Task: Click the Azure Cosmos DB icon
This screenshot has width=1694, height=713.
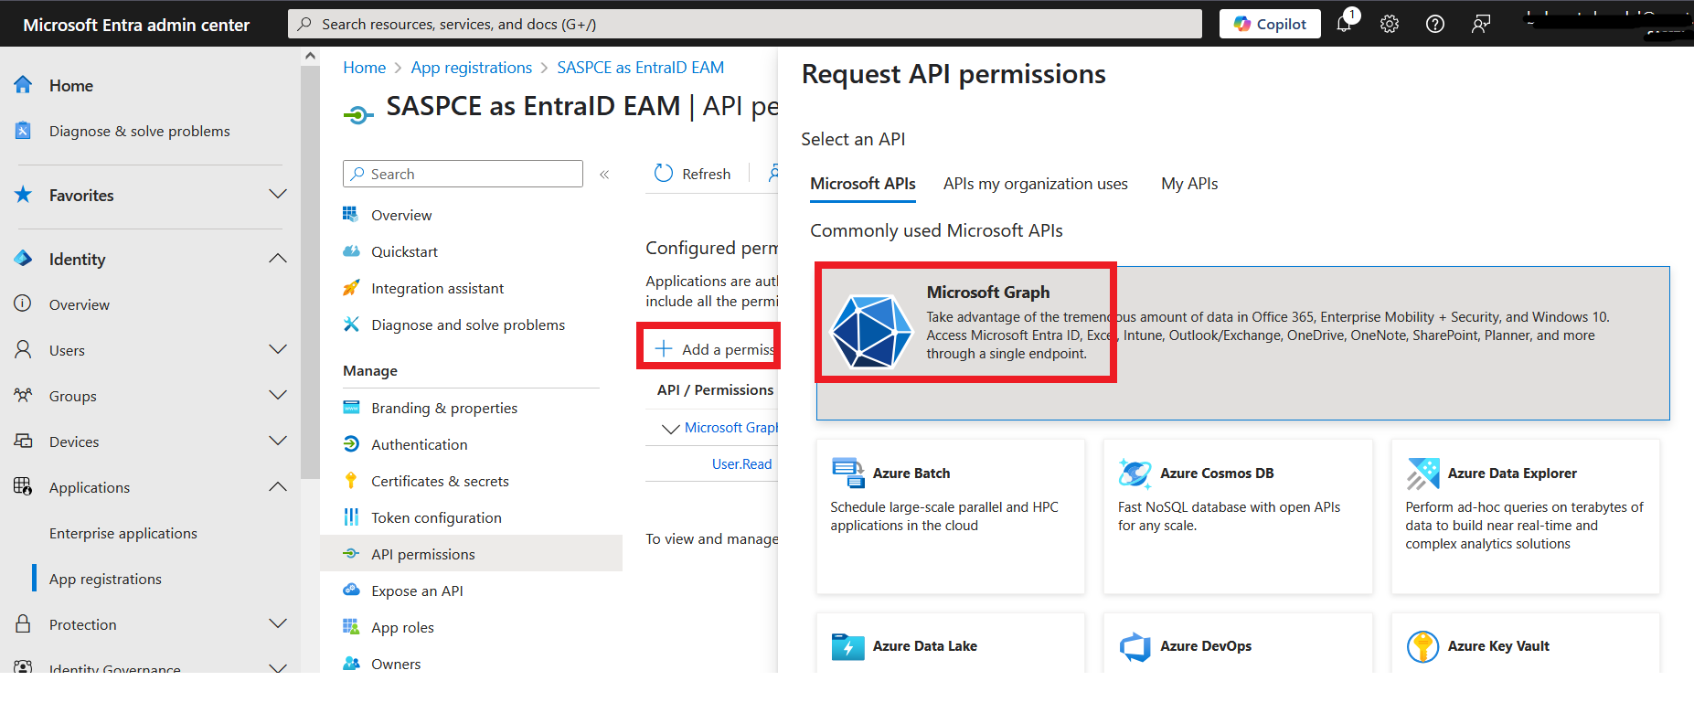Action: click(x=1135, y=474)
